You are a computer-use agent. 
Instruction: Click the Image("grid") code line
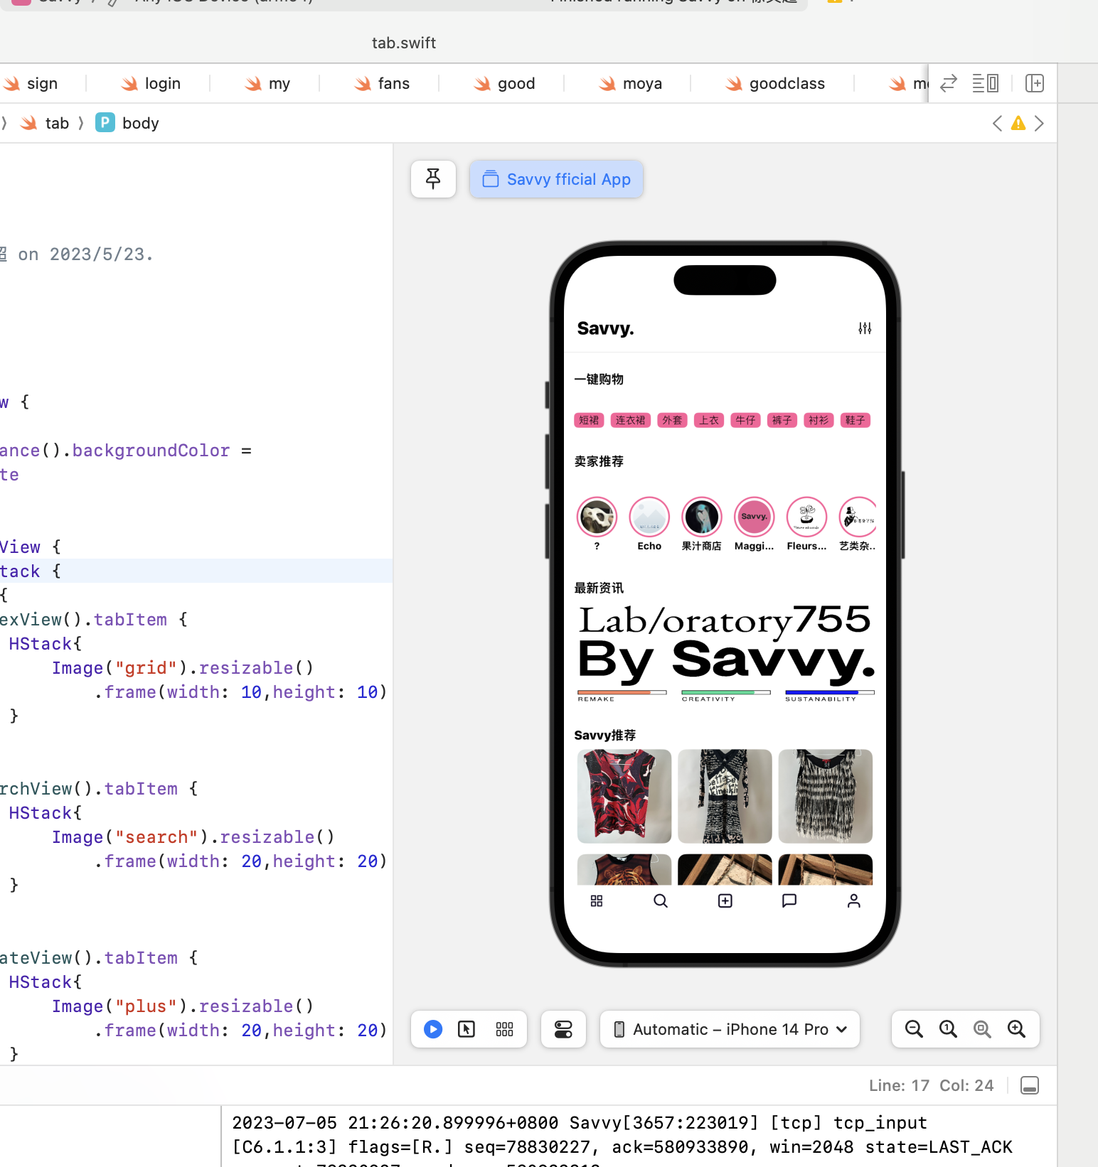tap(183, 668)
